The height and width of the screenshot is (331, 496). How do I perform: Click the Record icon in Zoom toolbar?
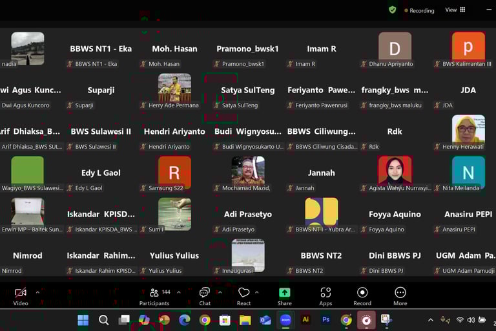(362, 293)
